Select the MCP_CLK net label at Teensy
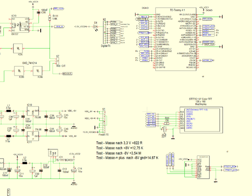This screenshot has height=196, width=252. click(209, 44)
